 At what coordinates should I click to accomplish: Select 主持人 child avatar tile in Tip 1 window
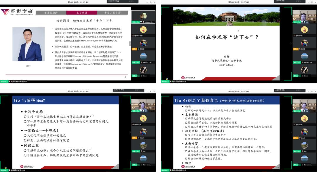143,133
